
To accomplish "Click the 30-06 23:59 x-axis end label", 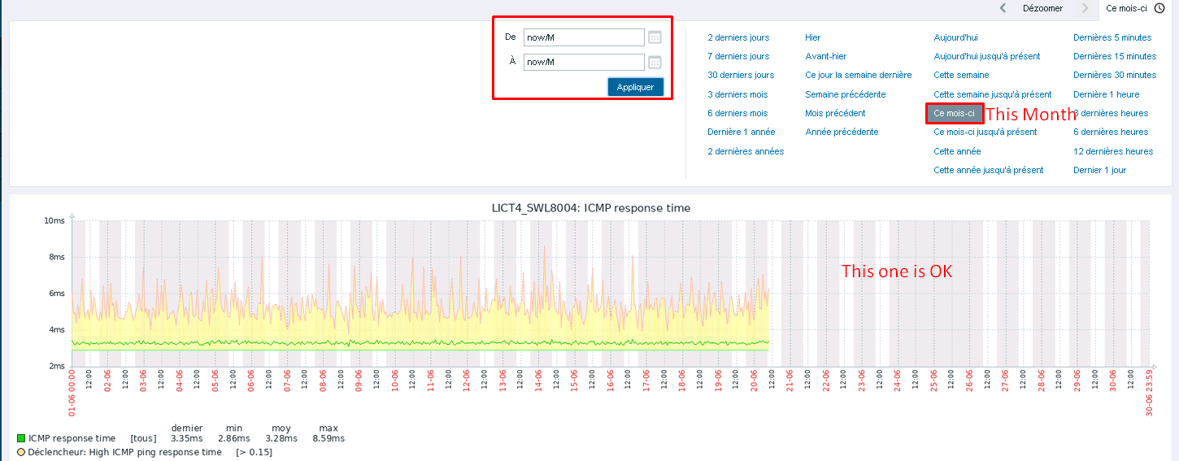I will coord(1150,394).
